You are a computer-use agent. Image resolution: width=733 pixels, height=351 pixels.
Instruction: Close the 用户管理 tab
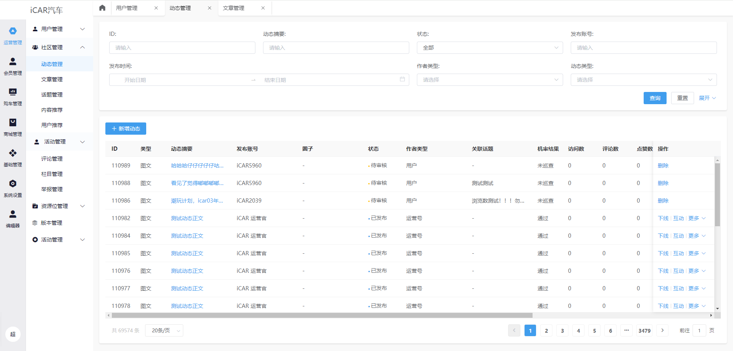(156, 8)
